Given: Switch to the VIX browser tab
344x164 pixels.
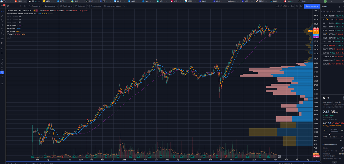Looking at the screenshot, I should 6,1.
